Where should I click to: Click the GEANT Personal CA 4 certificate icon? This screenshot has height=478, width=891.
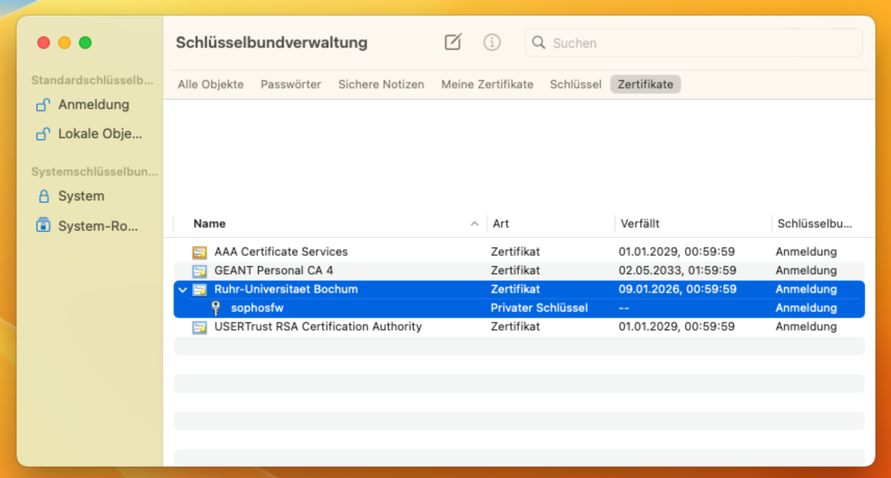(x=200, y=271)
